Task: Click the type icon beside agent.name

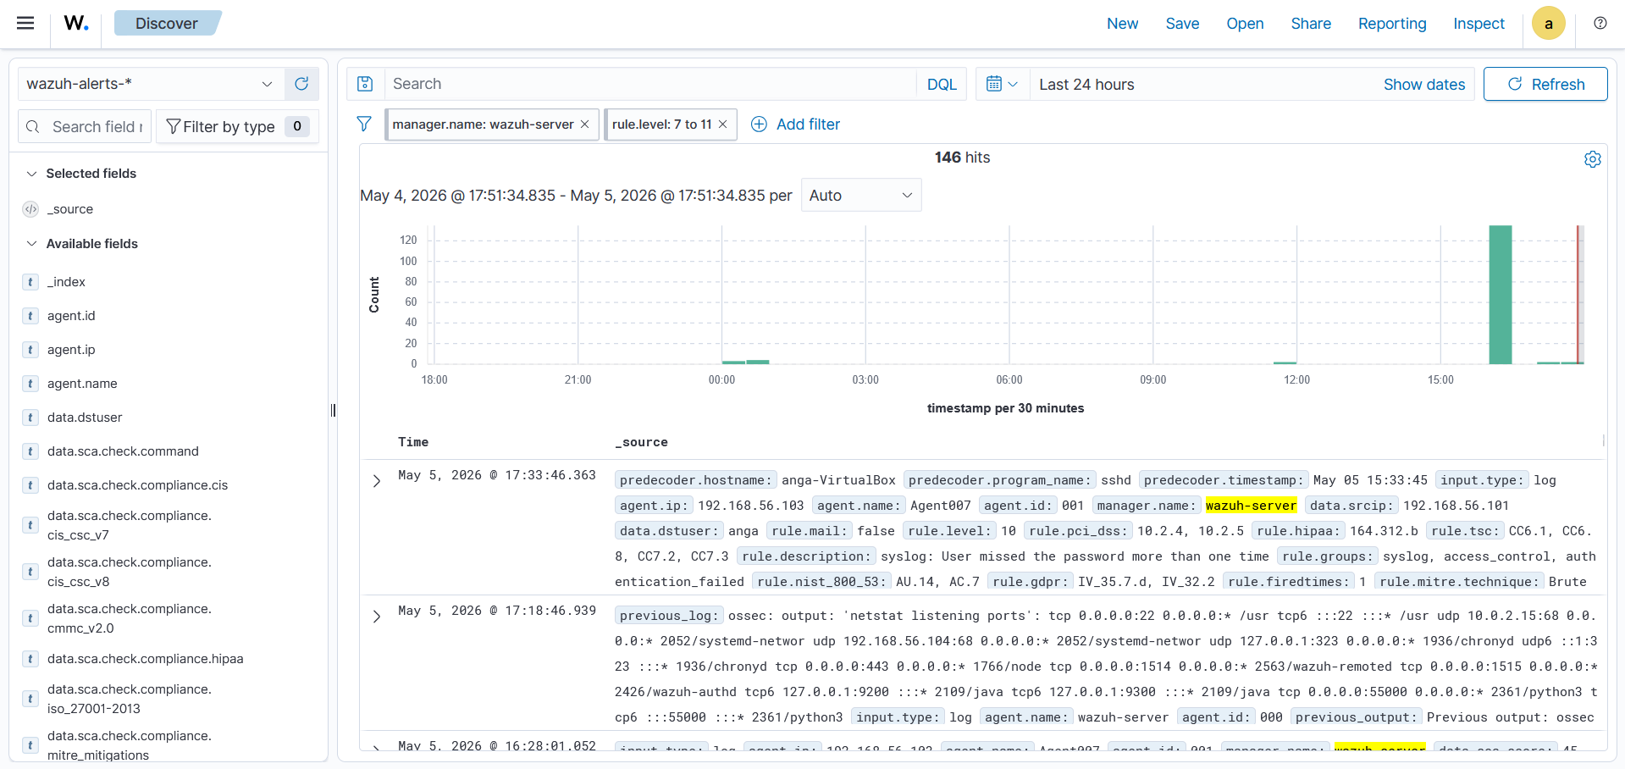Action: pyautogui.click(x=30, y=384)
